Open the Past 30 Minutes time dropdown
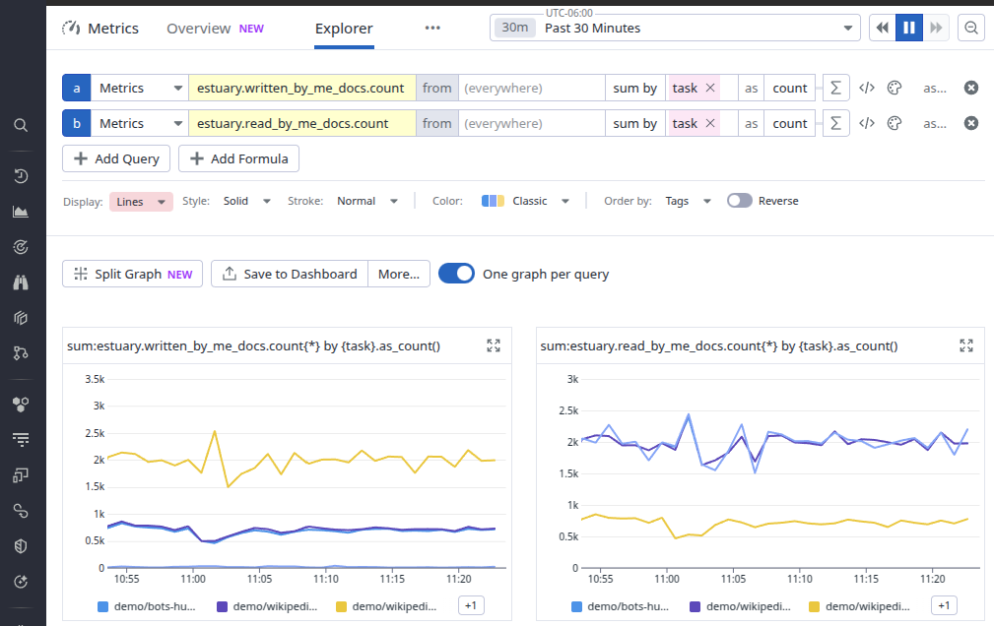 click(675, 28)
